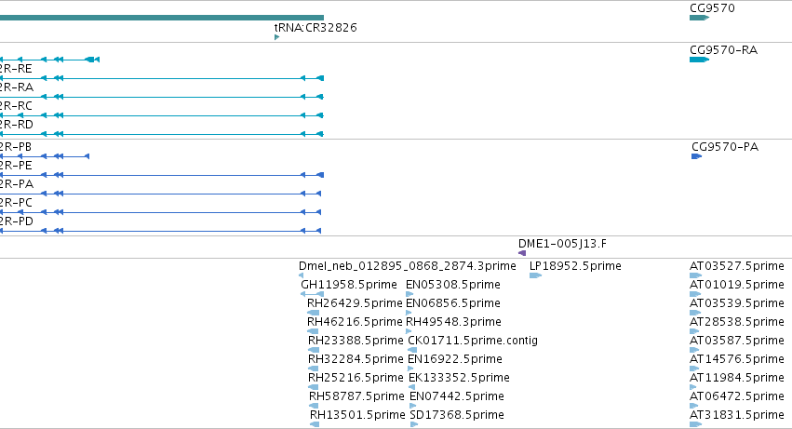Click the 2R-PD protein label
Viewport: 792px width, 429px height.
pos(17,221)
